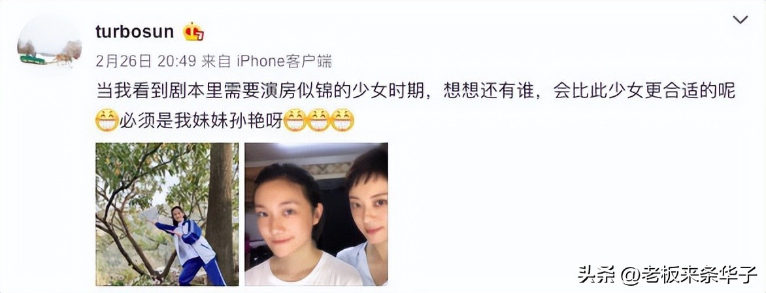766x293 pixels.
Task: Click the last grinning emoji after 孙艳呀
Action: coord(342,120)
